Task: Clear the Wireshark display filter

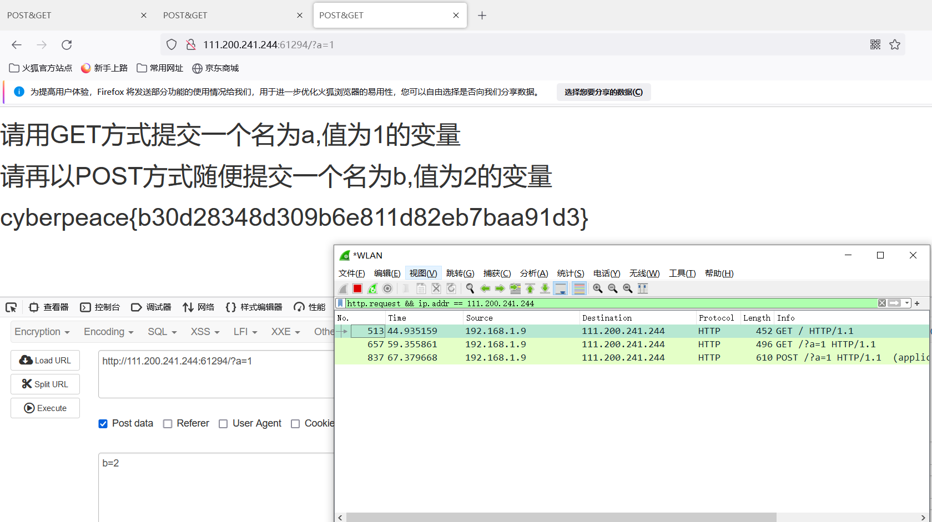Action: point(881,303)
